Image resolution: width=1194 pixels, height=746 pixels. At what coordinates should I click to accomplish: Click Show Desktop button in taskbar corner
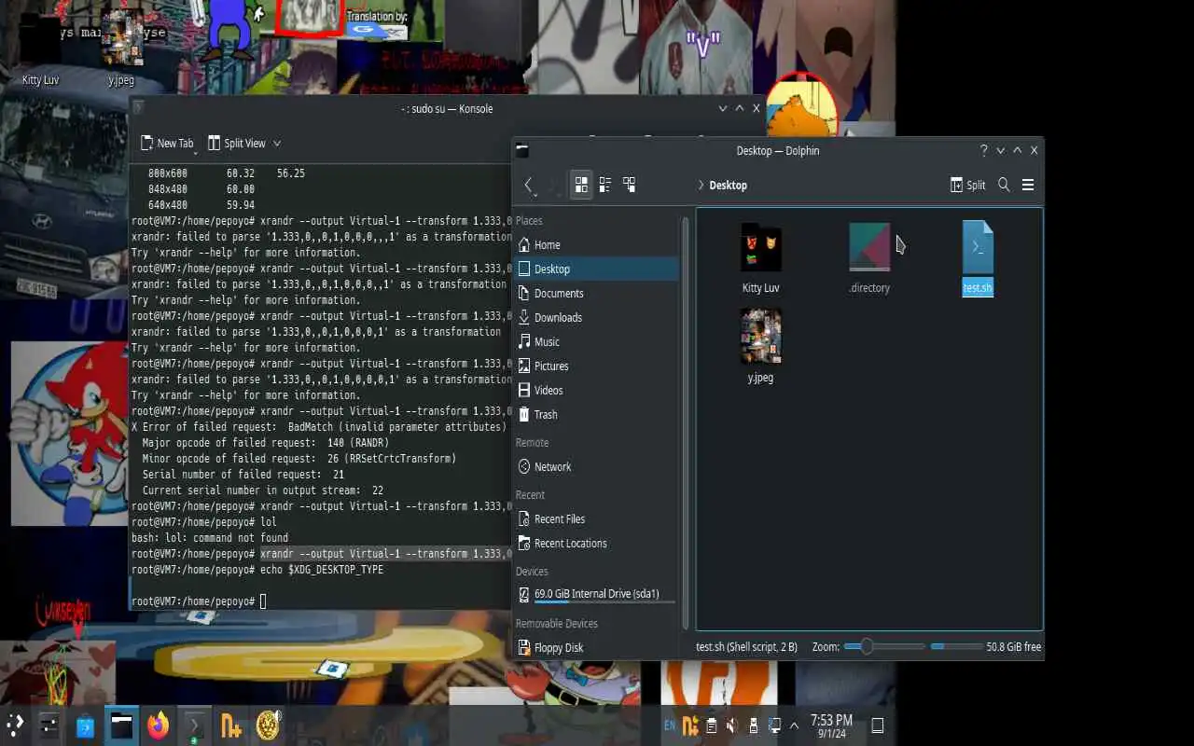click(x=878, y=725)
